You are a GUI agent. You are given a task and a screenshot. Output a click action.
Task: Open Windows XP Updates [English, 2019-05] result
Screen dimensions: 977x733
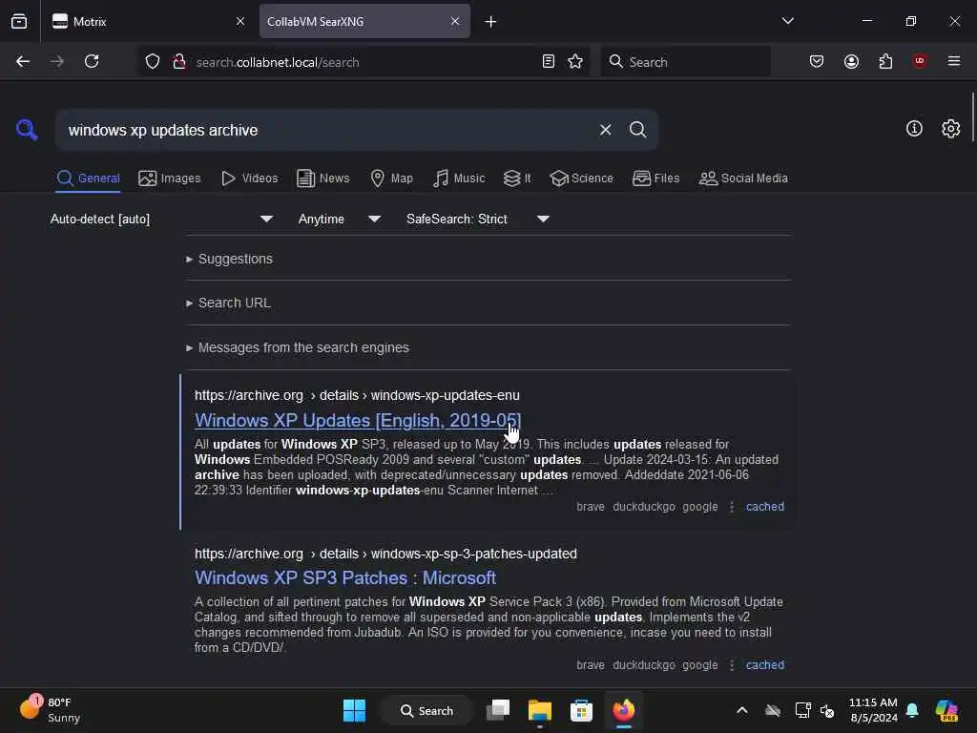point(358,421)
